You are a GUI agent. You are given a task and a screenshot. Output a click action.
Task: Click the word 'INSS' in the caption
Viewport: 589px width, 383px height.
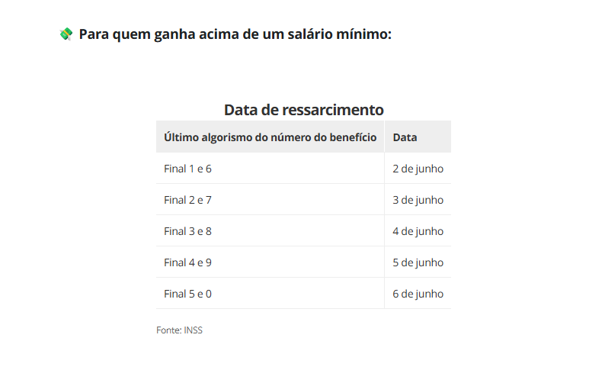point(193,330)
